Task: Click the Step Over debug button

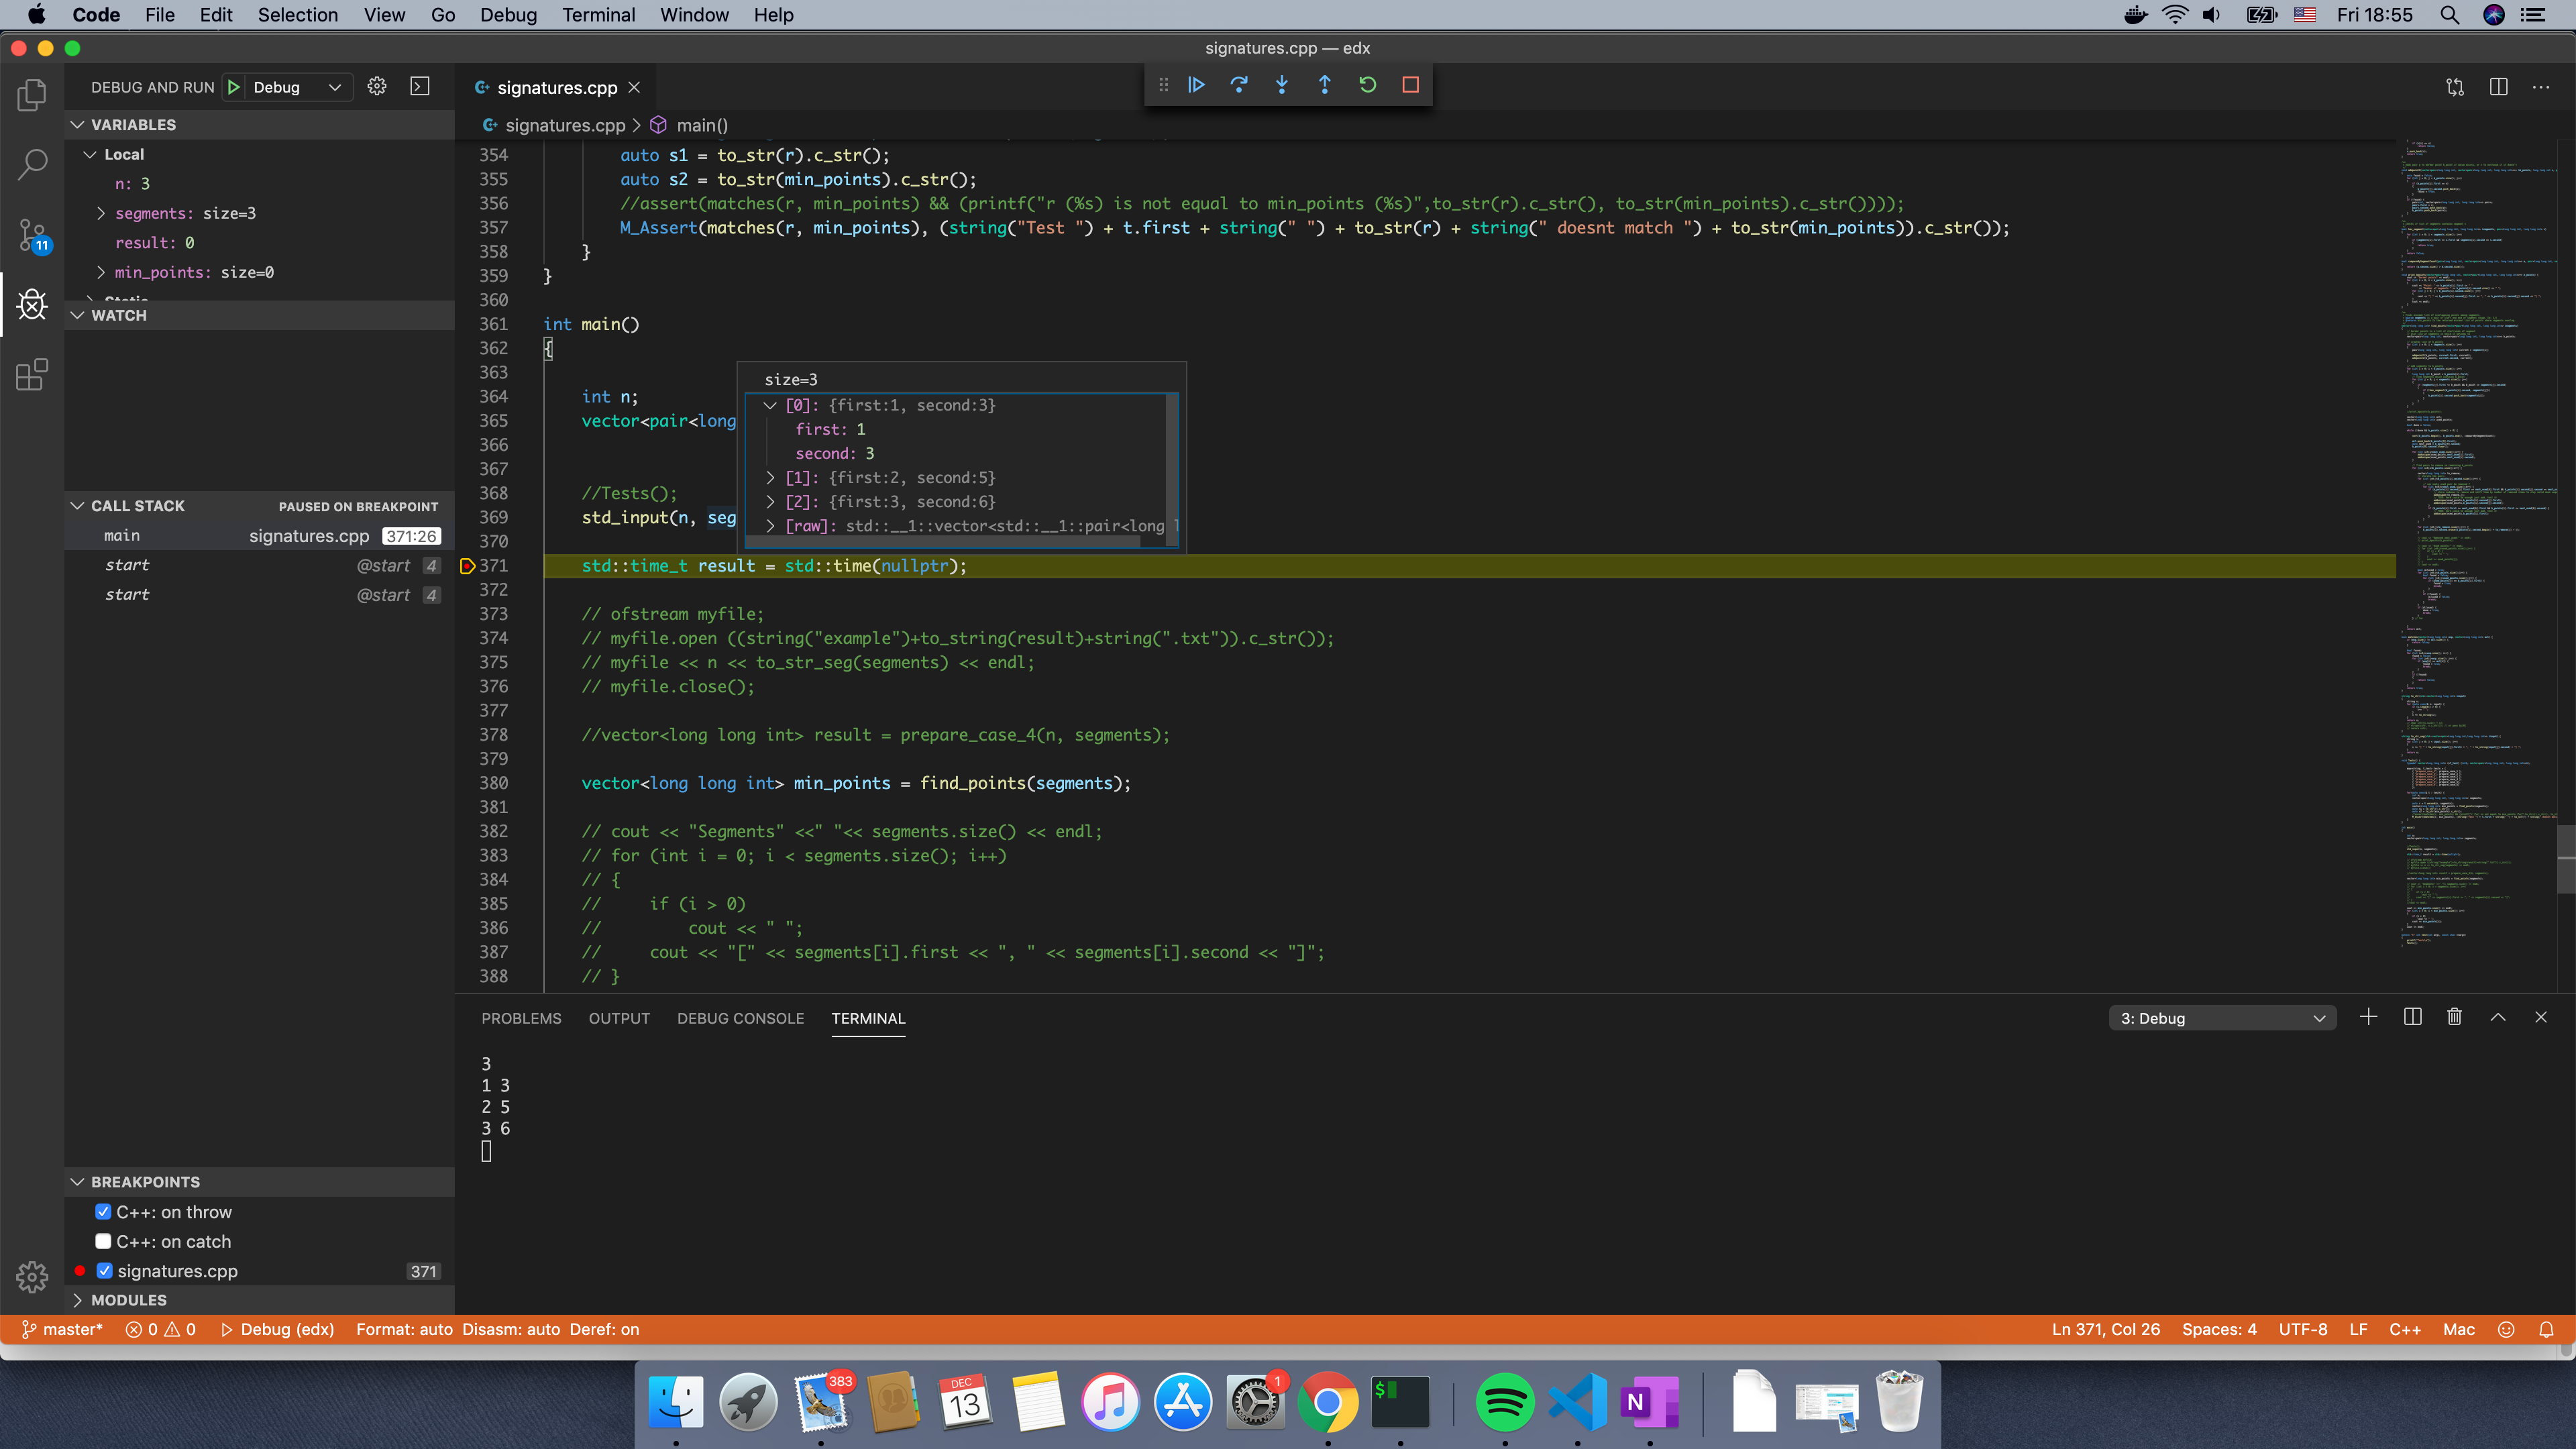Action: click(1239, 85)
